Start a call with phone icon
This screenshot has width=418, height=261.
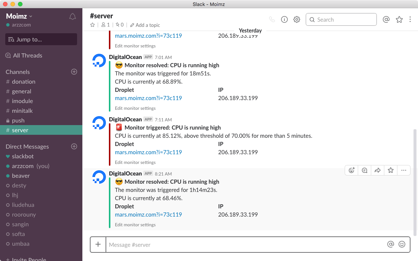[x=272, y=20]
